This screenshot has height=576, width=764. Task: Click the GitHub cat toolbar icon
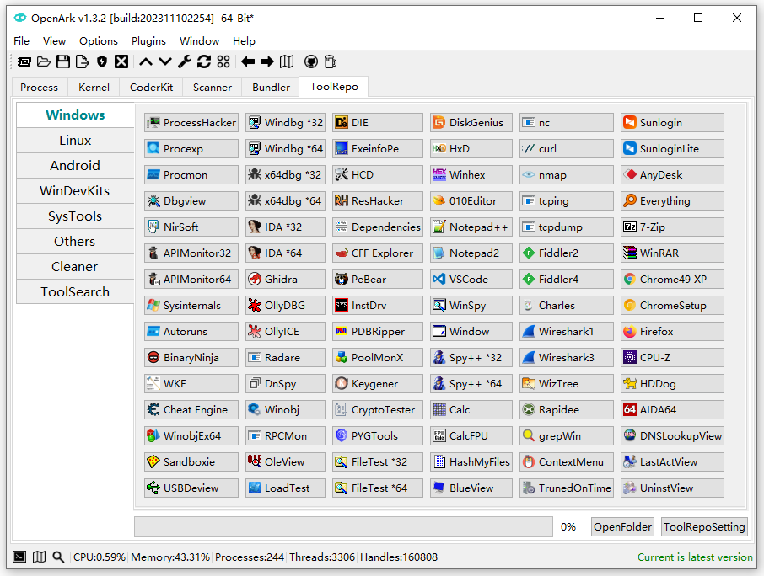tap(311, 61)
